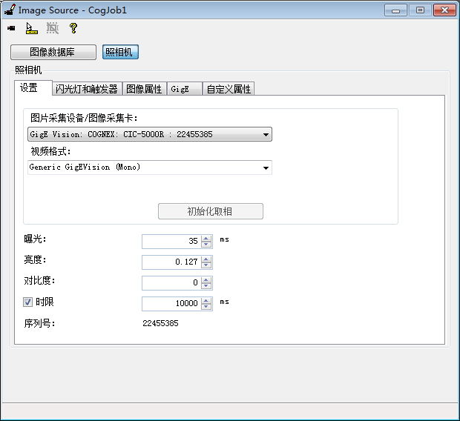Viewport: 460px width, 421px height.
Task: Open help via the question mark icon
Action: (73, 28)
